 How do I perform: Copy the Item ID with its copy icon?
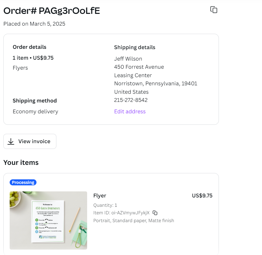[x=155, y=213]
